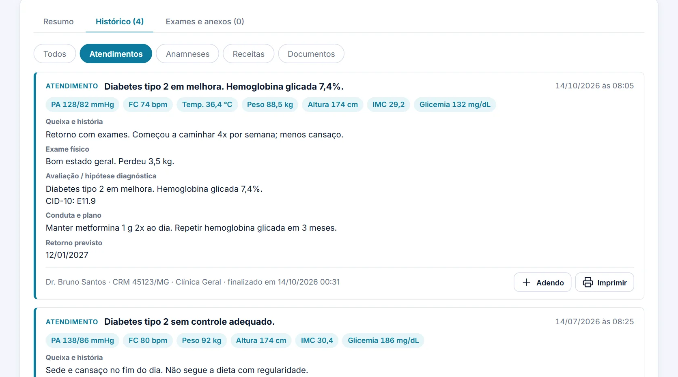Click the plus icon on Adendo button
Viewport: 678px width, 377px height.
(526, 282)
